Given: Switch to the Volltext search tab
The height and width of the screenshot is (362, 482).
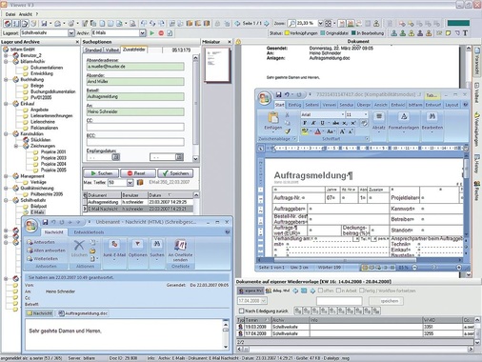Looking at the screenshot, I should pos(111,50).
